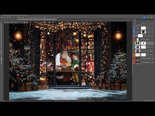Open the Fill value dropdown

tap(147, 25)
